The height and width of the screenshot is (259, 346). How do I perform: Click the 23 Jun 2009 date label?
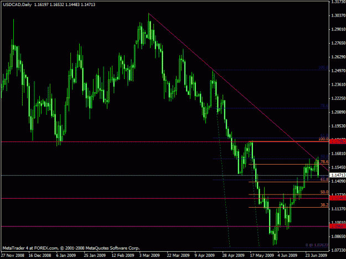(316, 256)
